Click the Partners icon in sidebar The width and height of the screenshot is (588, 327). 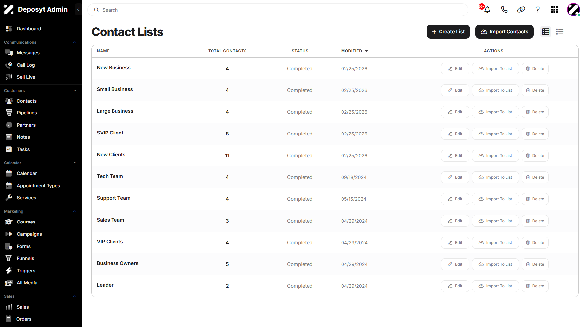pos(9,125)
